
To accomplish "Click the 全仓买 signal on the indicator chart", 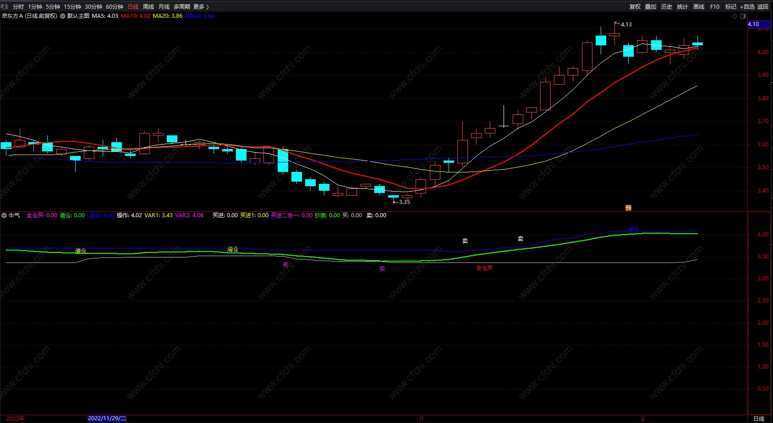I will click(x=484, y=268).
